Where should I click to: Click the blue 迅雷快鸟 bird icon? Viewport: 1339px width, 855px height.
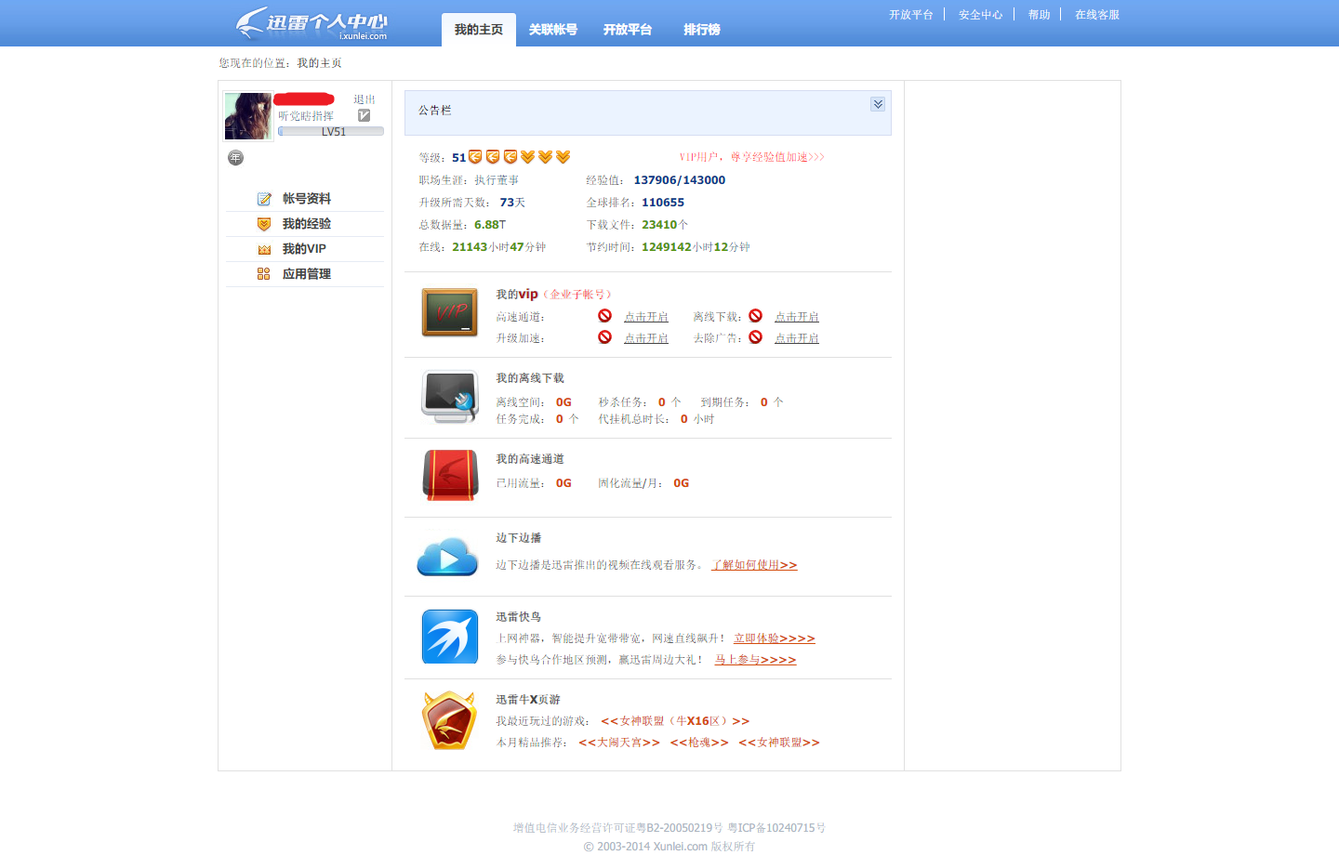tap(450, 637)
